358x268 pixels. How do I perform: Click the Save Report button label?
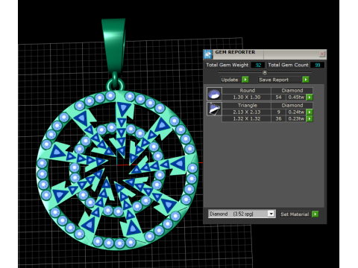coord(274,80)
